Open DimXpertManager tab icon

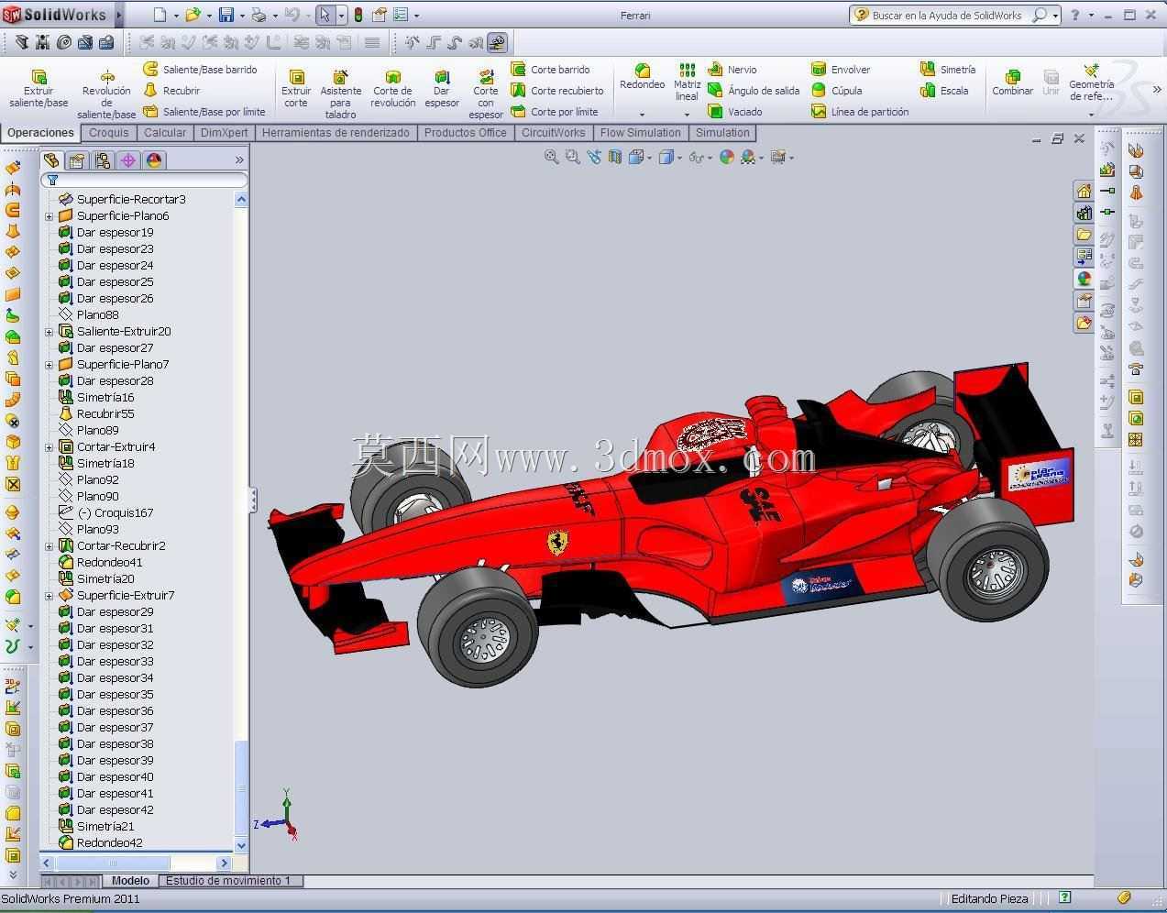coord(128,160)
